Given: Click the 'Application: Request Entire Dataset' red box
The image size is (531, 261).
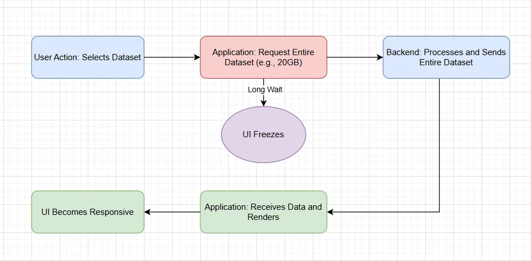Looking at the screenshot, I should click(263, 57).
